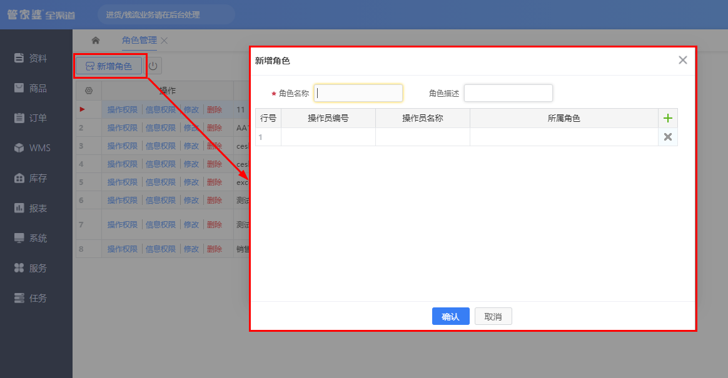Click the 操作员名称 column header

click(x=423, y=118)
